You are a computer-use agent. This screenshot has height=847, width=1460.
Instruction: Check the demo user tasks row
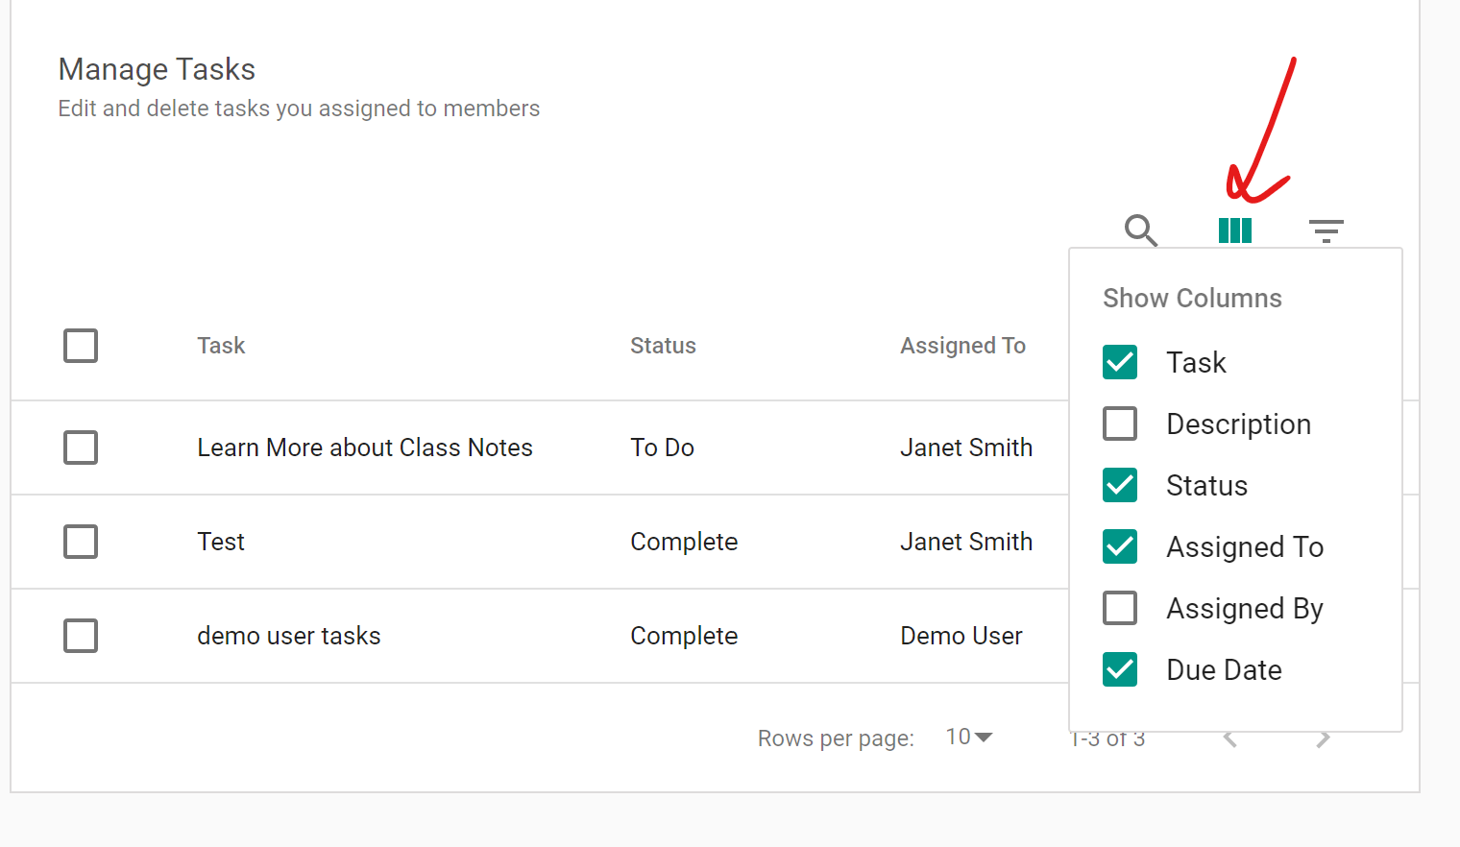(x=81, y=636)
